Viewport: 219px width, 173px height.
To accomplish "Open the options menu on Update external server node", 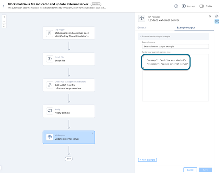I will pyautogui.click(x=92, y=133).
